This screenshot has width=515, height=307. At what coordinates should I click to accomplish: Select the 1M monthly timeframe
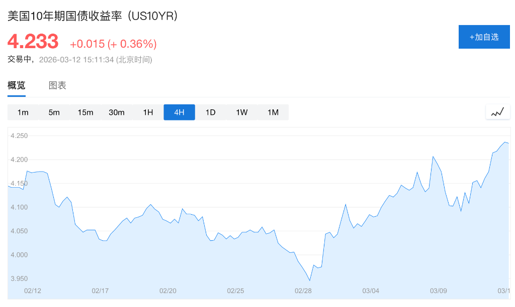tap(273, 112)
